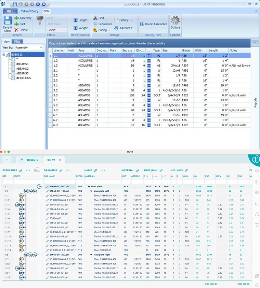Click the pencil icon for 21069-St1-000.pdf
The height and width of the screenshot is (288, 260).
pos(47,187)
